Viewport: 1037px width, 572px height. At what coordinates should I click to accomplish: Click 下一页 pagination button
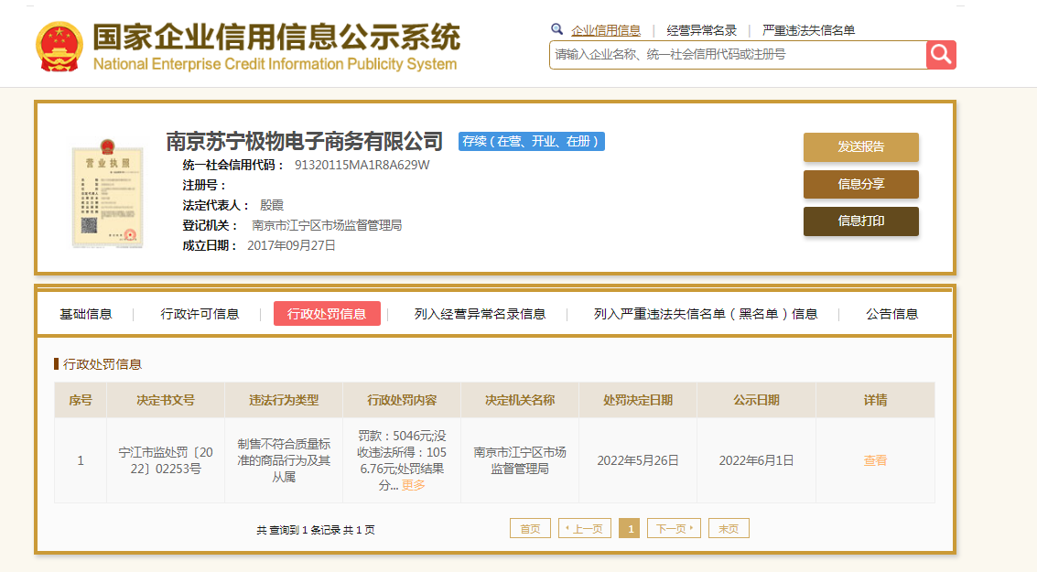click(x=674, y=529)
